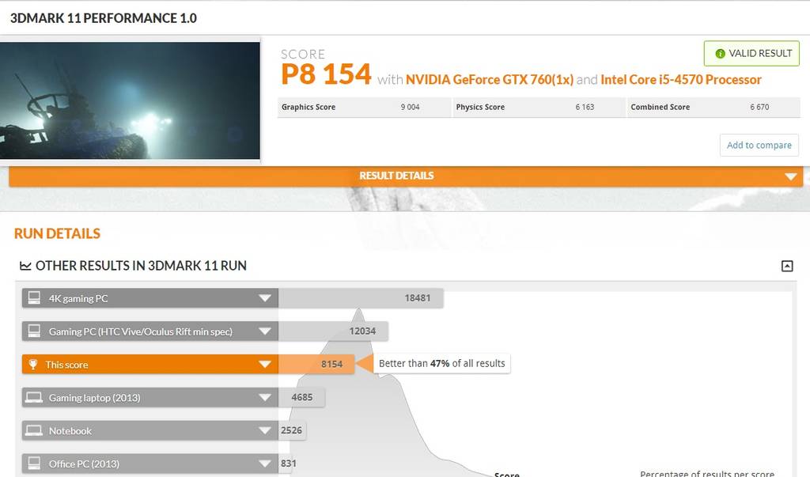Click the desktop icon in Office PC (2013) row
Viewport: 810px width, 477px height.
pos(34,463)
